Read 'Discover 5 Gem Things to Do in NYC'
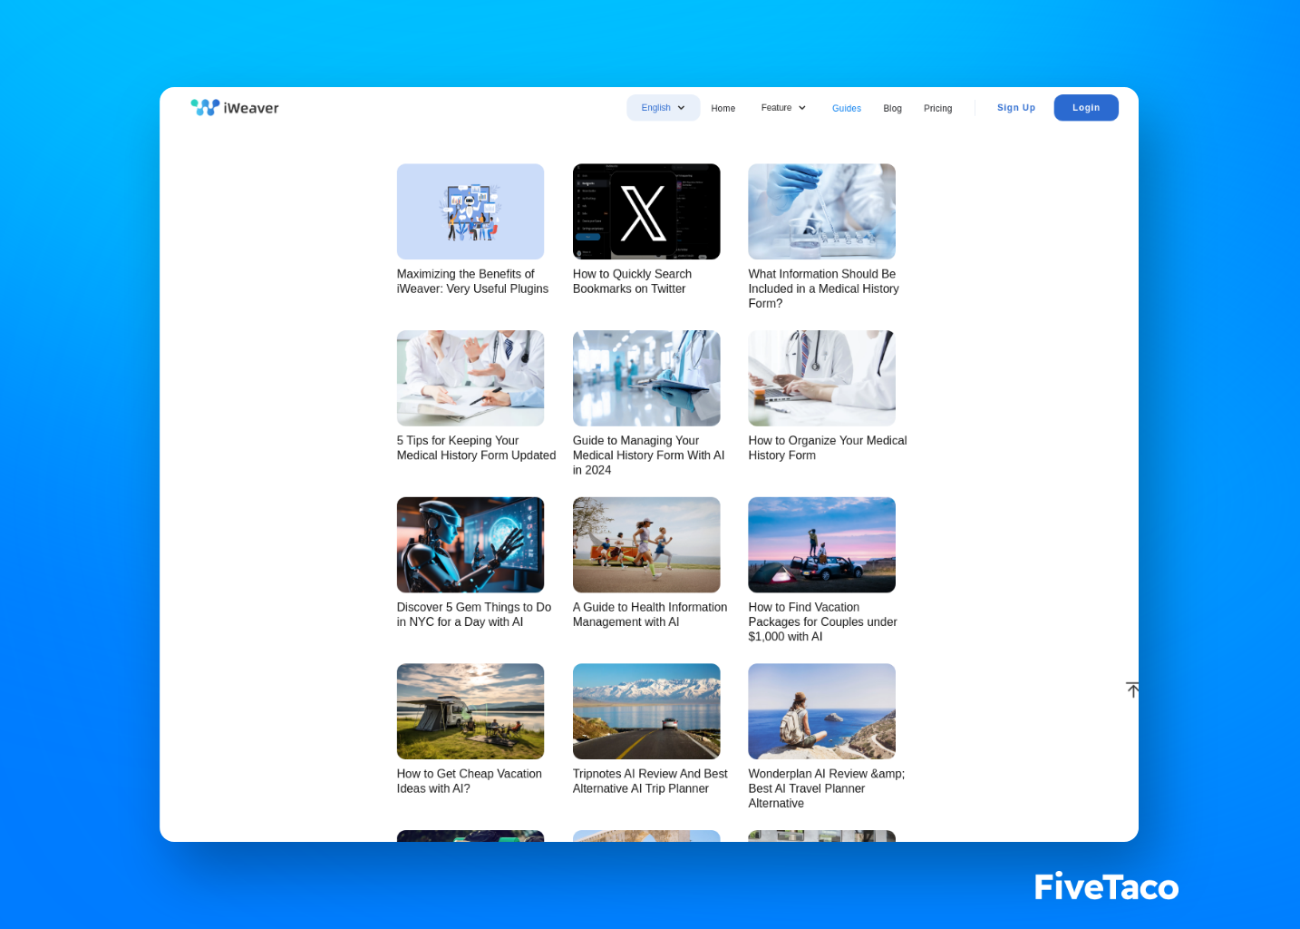Image resolution: width=1300 pixels, height=929 pixels. point(473,614)
